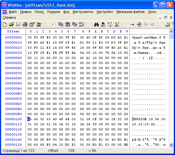Click the Paste clipboard icon
Screen dimensions: 175x155
point(68,24)
